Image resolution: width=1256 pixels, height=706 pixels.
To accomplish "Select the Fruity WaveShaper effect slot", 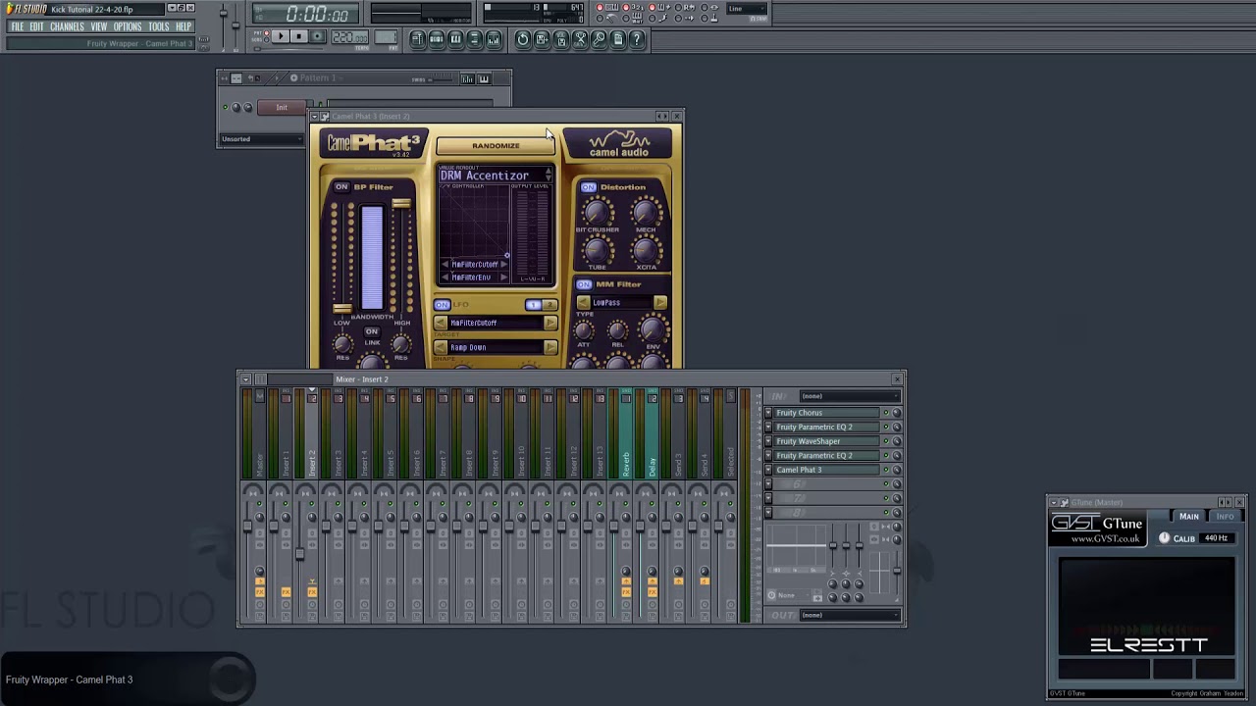I will pyautogui.click(x=826, y=441).
